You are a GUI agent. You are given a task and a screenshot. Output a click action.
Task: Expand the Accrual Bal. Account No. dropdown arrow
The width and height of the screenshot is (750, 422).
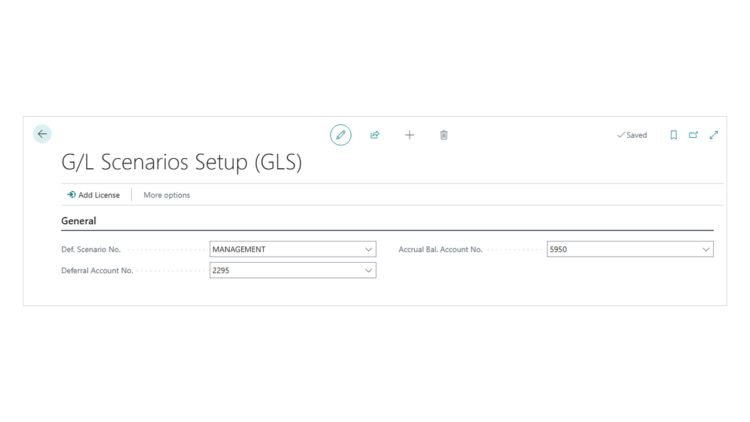pyautogui.click(x=706, y=249)
